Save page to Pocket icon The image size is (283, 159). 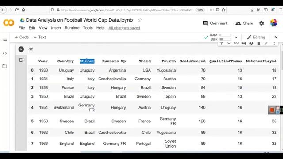point(218,10)
